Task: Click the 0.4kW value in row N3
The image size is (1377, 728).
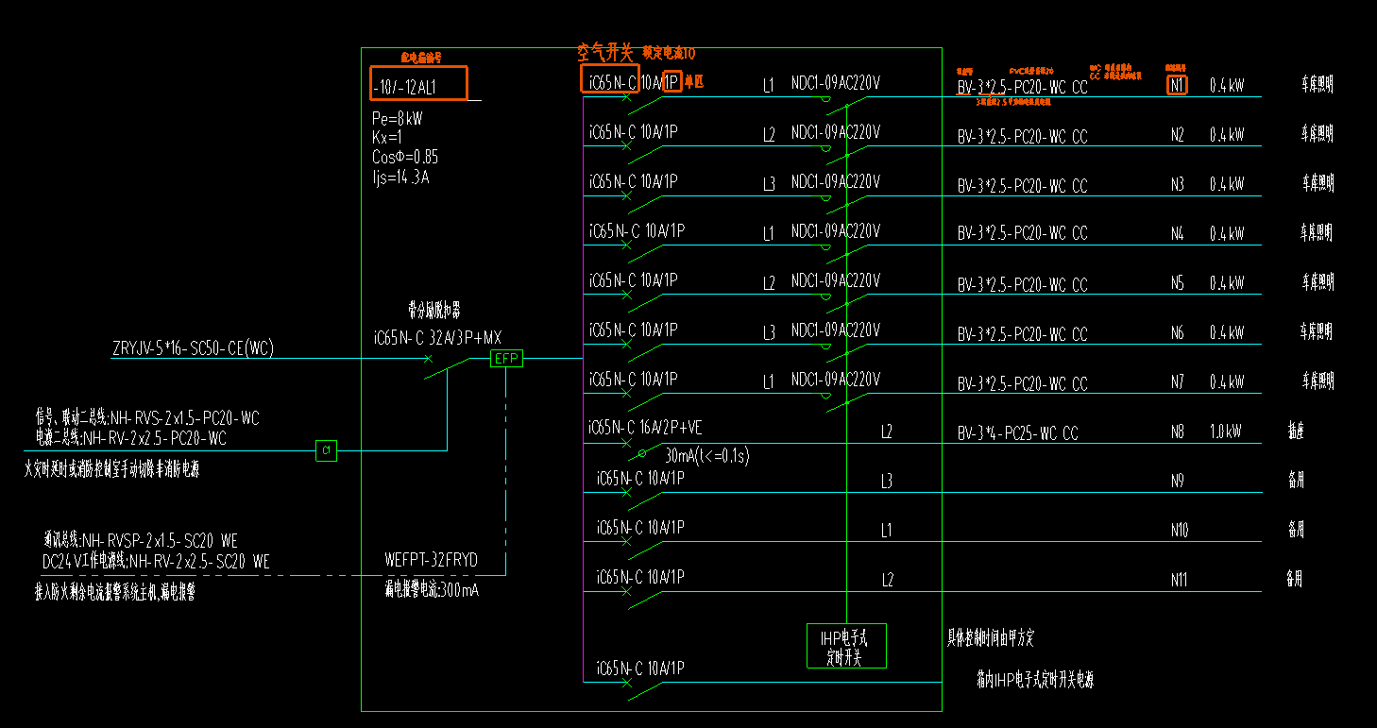Action: coord(1227,184)
